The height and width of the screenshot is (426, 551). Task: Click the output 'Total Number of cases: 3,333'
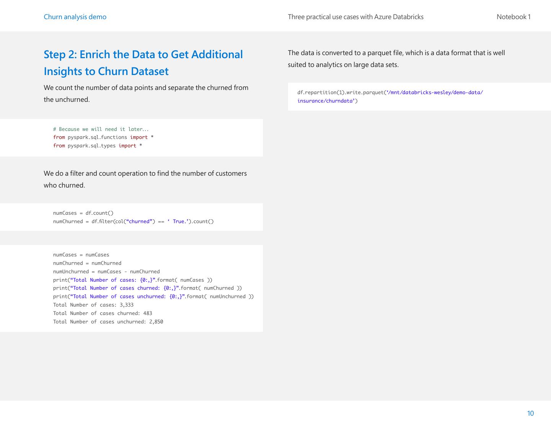tap(93, 305)
